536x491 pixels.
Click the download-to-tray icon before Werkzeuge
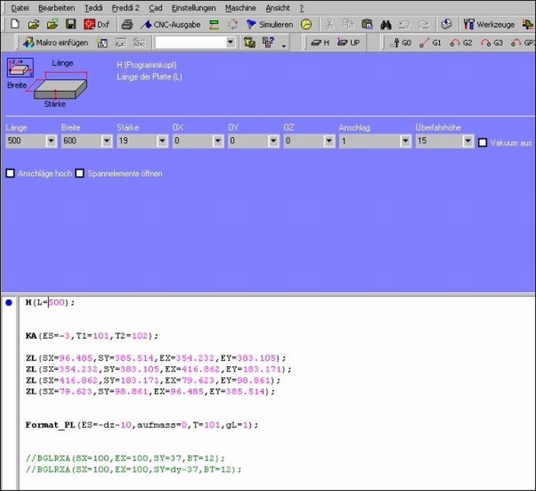[x=446, y=24]
